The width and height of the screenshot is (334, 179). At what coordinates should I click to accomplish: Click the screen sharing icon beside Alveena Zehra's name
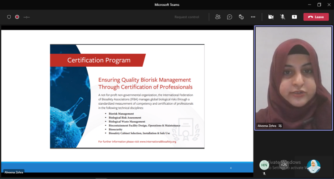(280, 126)
